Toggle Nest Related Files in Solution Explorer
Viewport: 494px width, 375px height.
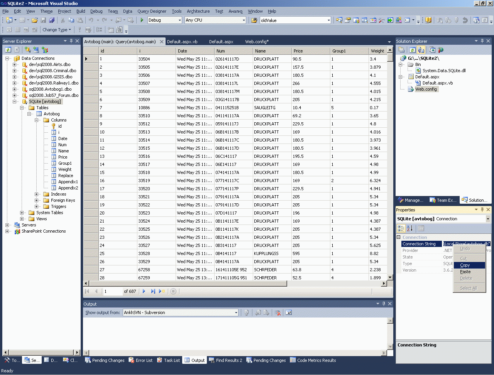421,50
